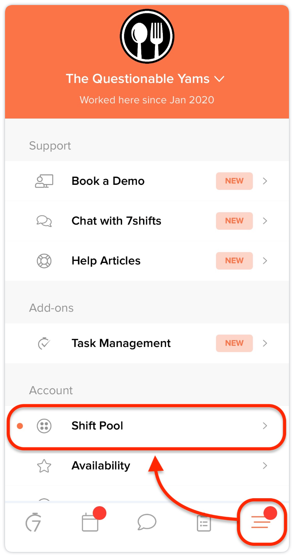Expand the Chat with 7shifts chevron
Screen dimensions: 294x557
pos(265,221)
